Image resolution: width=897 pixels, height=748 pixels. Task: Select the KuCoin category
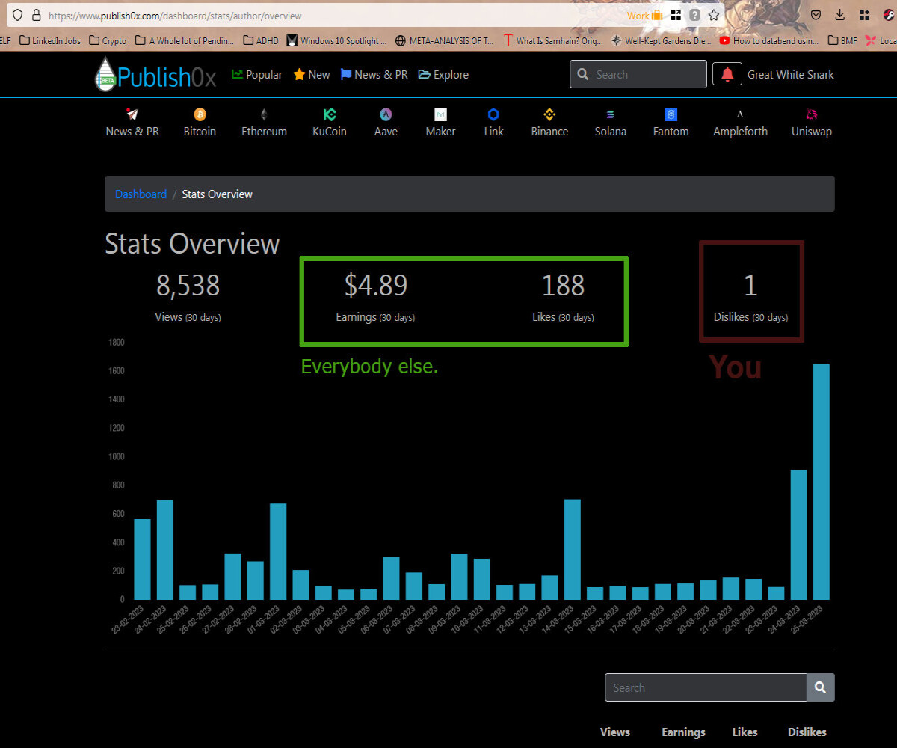[x=330, y=123]
